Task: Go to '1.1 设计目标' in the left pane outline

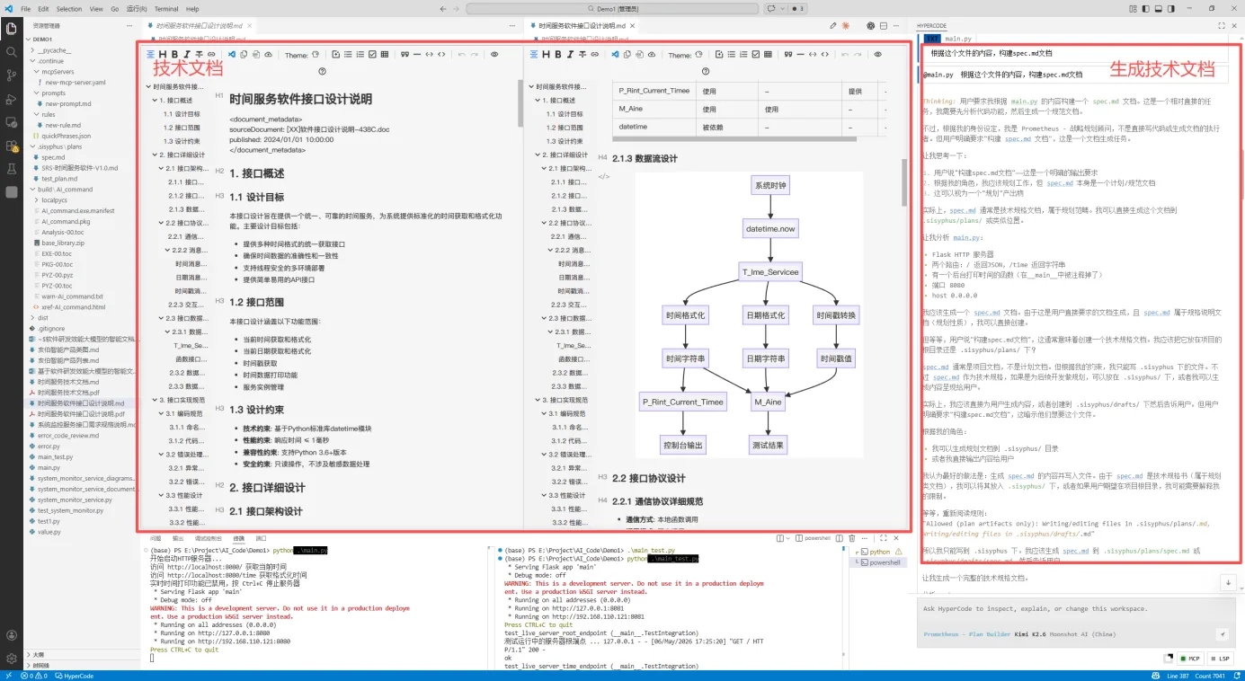Action: [x=182, y=114]
